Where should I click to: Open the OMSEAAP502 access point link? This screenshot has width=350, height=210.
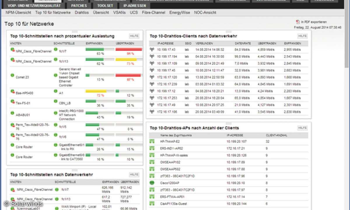[x=170, y=169]
